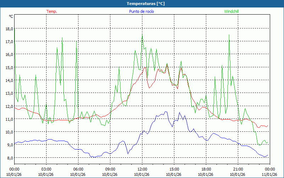Select the blue Punto de rocío legend label
Screen dimensions: 284x178
click(141, 11)
